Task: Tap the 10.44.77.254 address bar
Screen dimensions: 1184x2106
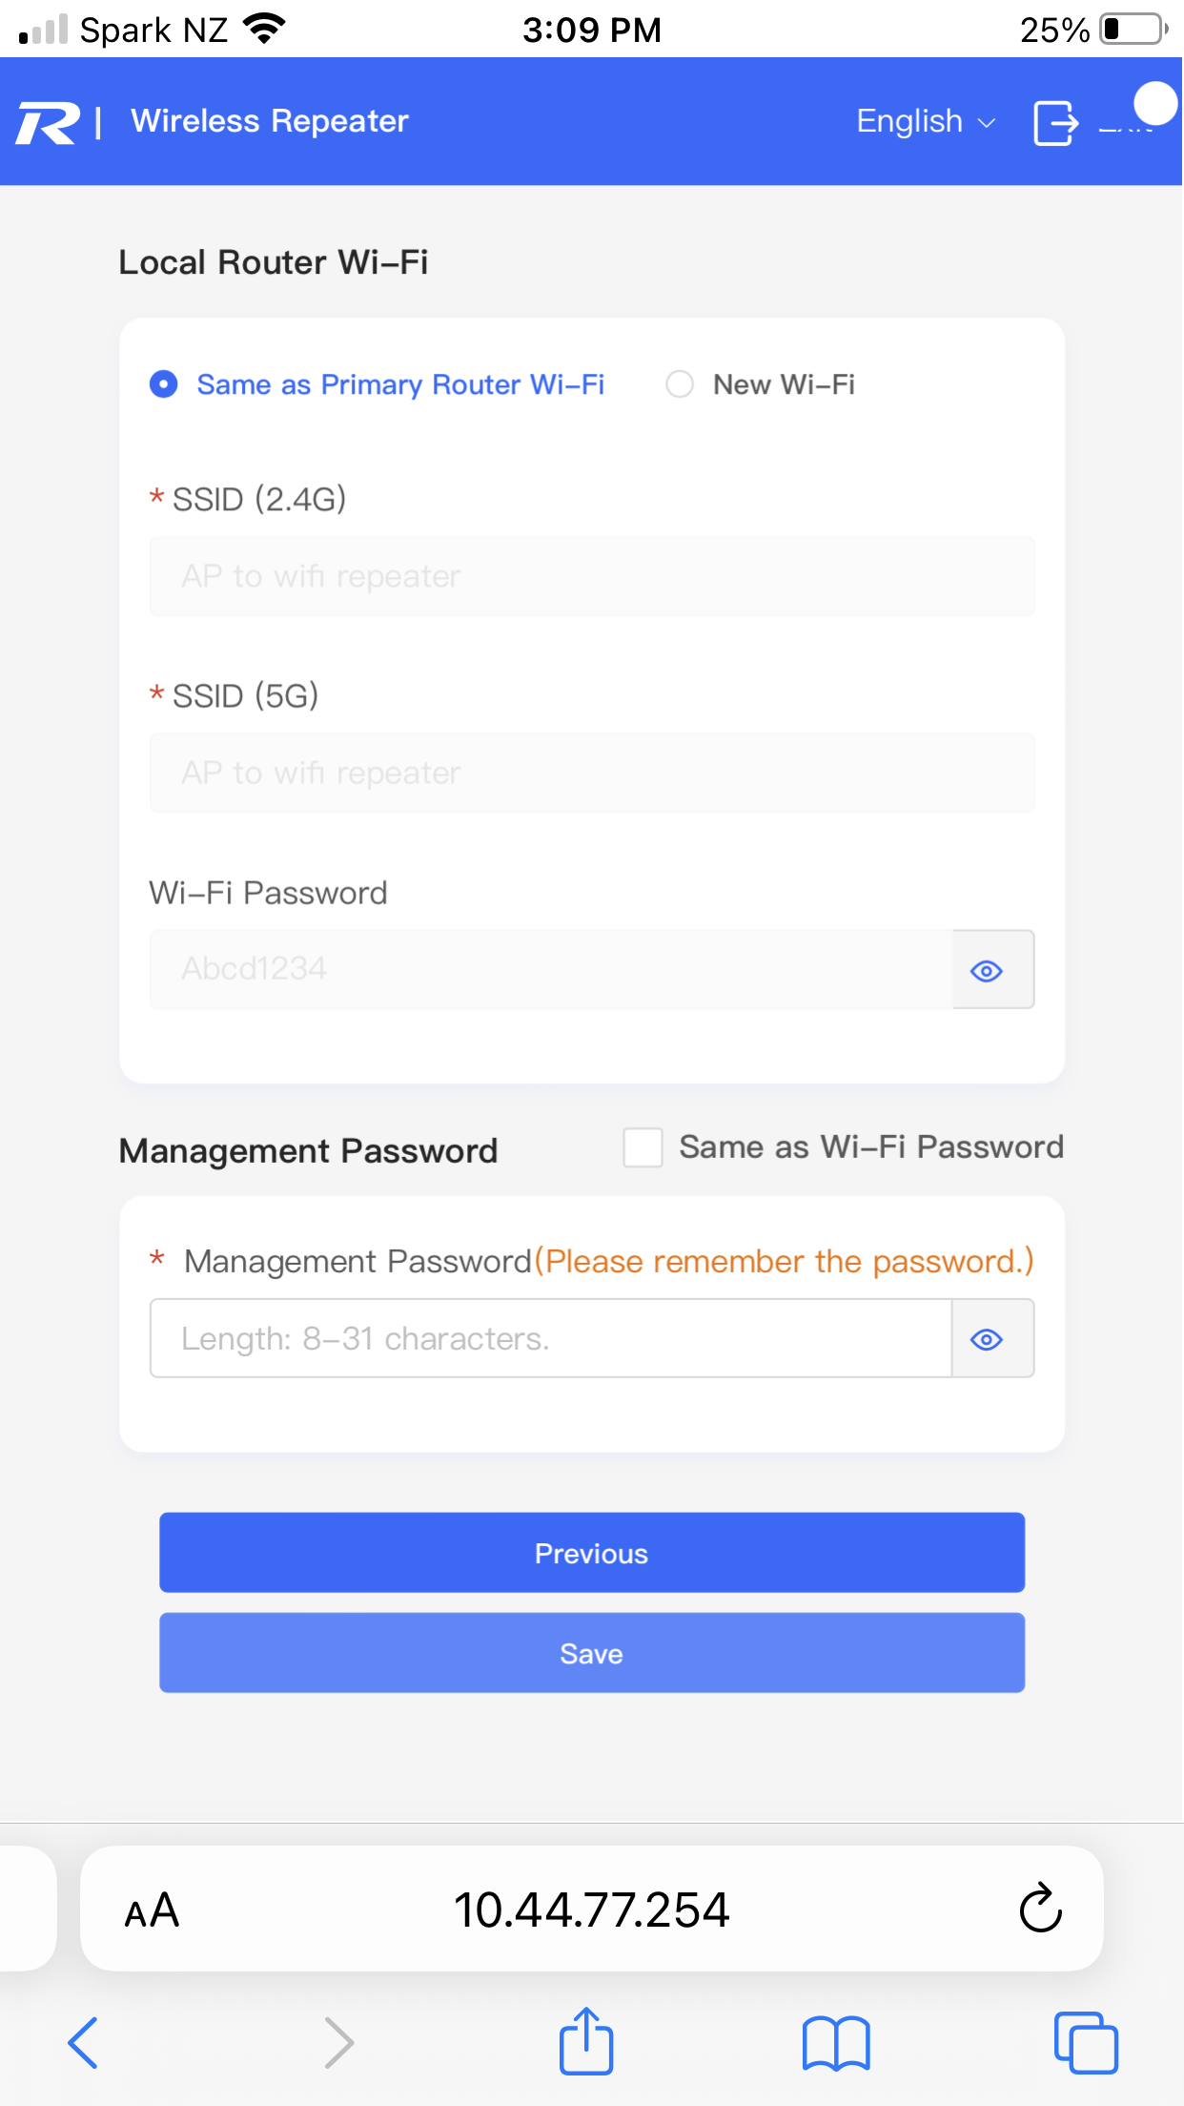Action: [591, 1910]
